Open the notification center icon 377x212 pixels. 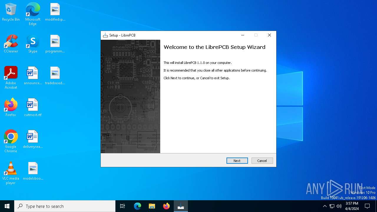click(x=367, y=206)
